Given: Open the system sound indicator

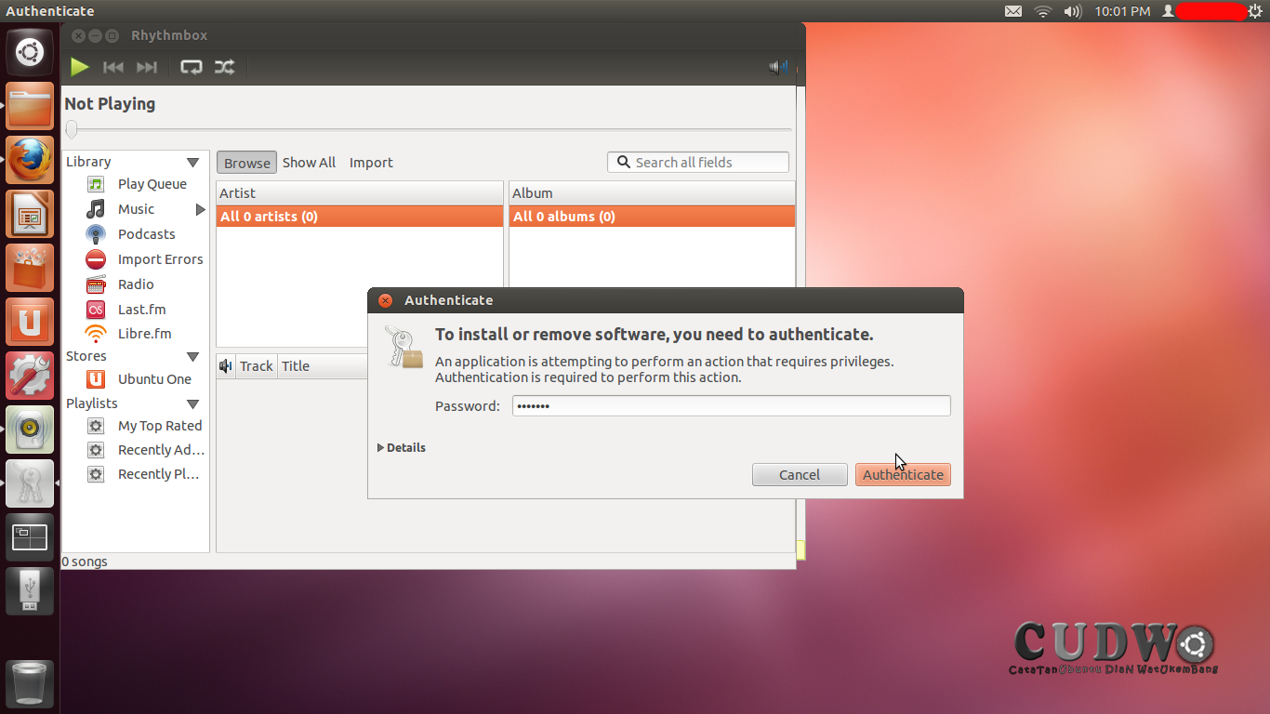Looking at the screenshot, I should click(1073, 11).
